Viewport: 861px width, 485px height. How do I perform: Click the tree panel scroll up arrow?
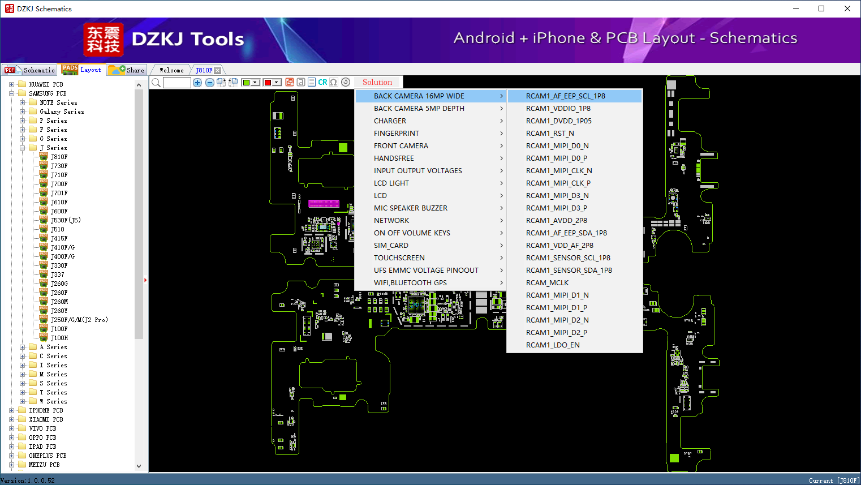139,85
